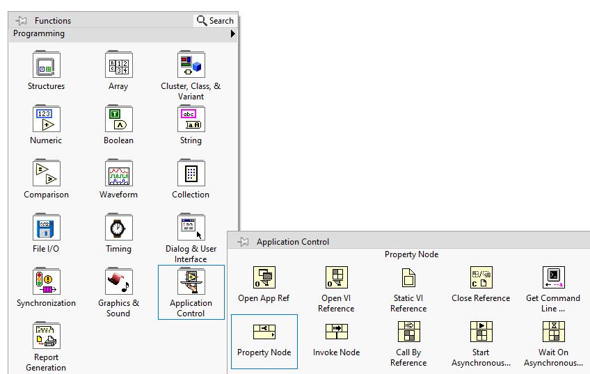Viewport: 590px width, 374px height.
Task: Open the Report Generation palette
Action: [x=47, y=335]
